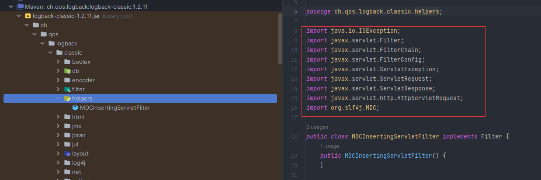
Task: Click the net folder icon
Action: click(67, 172)
